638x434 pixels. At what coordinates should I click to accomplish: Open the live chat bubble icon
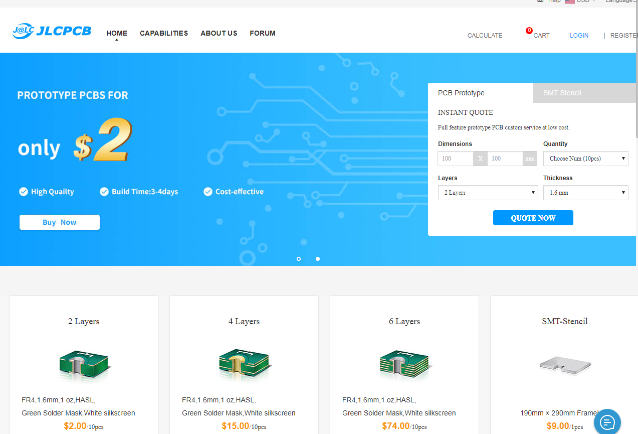607,421
